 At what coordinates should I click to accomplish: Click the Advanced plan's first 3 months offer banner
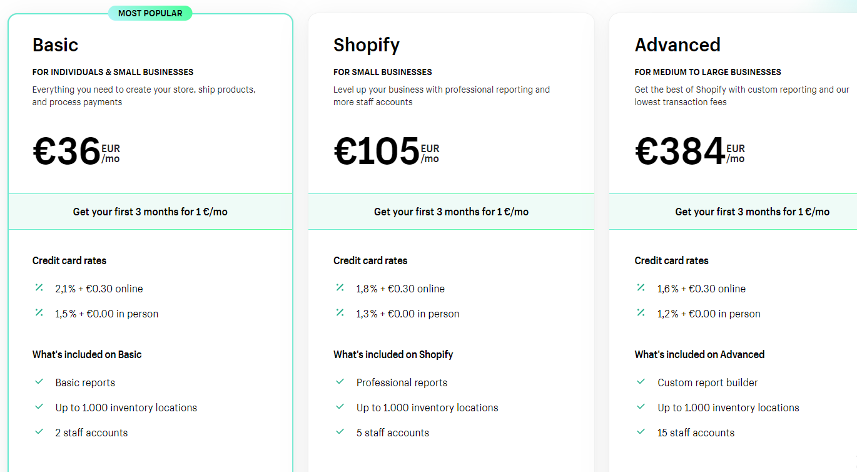[x=752, y=212]
